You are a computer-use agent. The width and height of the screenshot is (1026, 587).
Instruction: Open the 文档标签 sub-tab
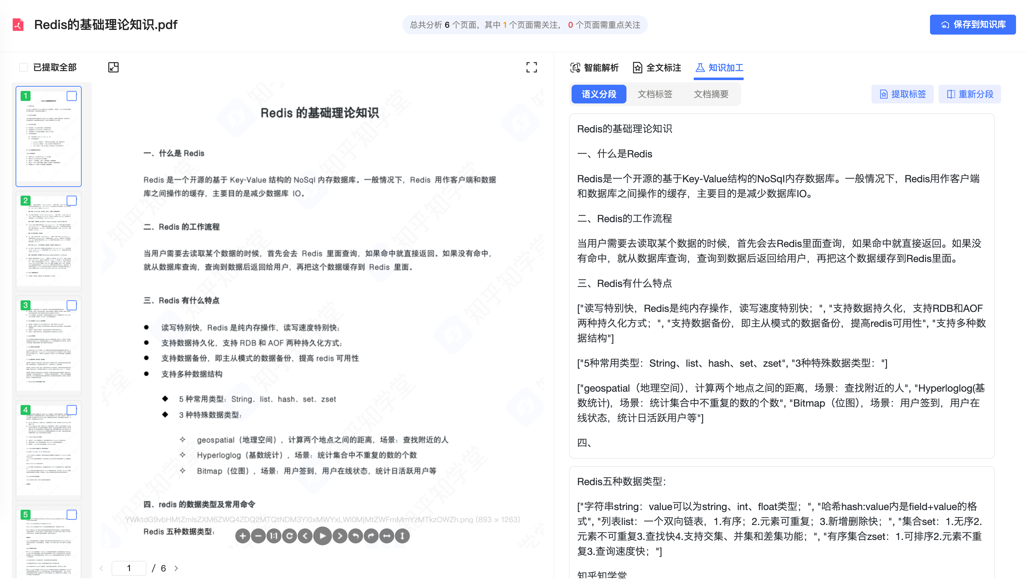tap(655, 94)
